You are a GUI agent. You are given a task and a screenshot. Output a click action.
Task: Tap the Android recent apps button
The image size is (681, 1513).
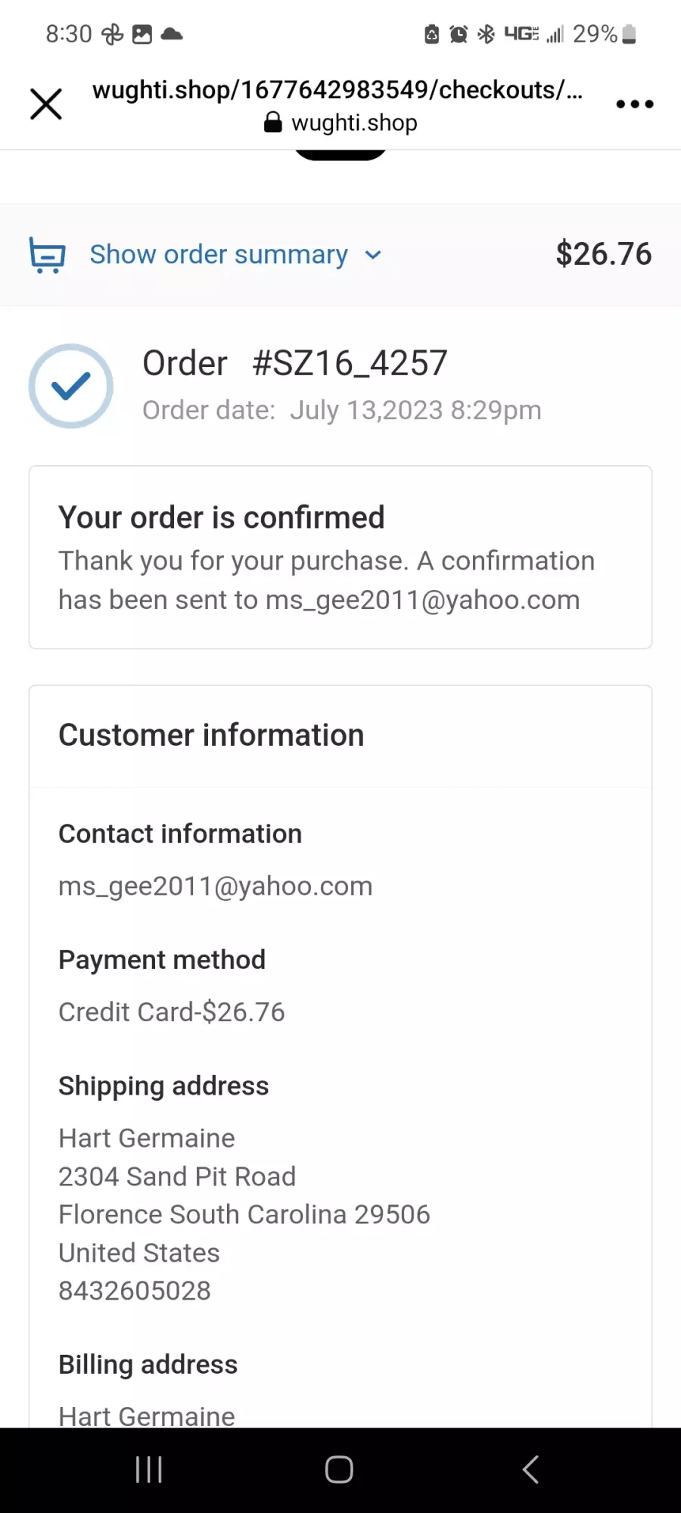[149, 1470]
